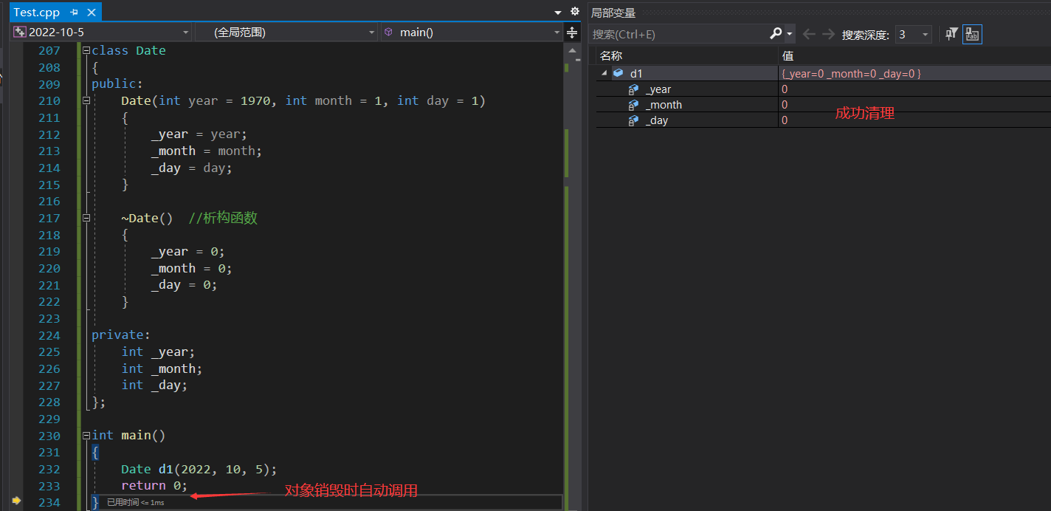Click the _day private field icon

(633, 120)
